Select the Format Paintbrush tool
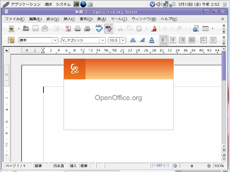Screen dimensions: 230x172 click(154, 28)
